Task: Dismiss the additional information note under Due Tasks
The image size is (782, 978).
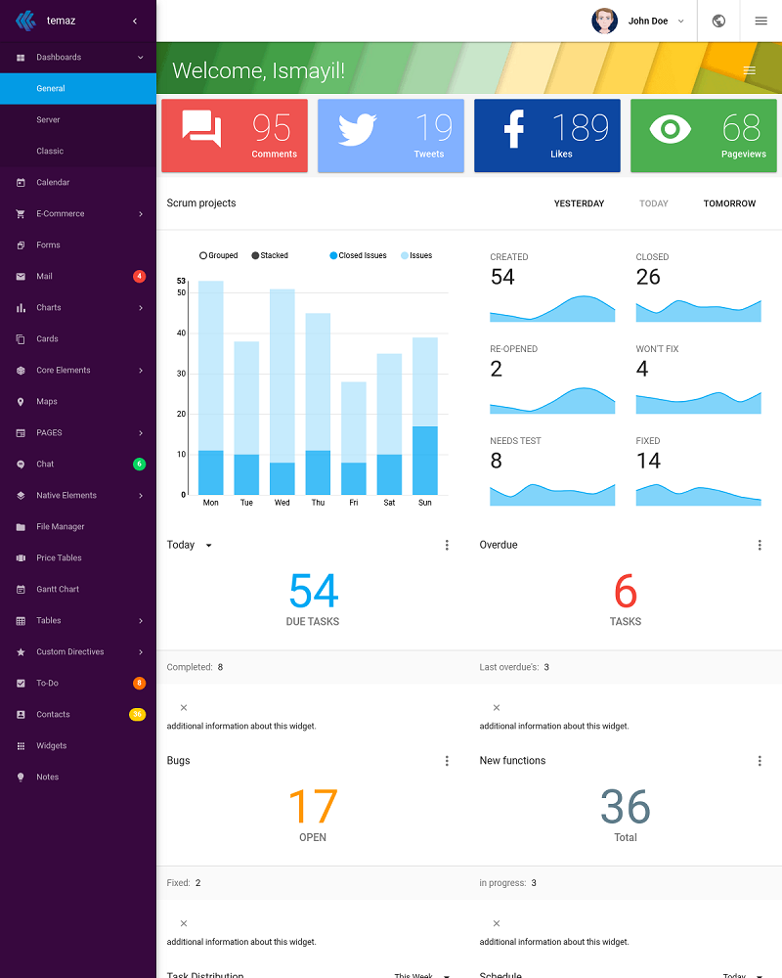Action: (183, 706)
